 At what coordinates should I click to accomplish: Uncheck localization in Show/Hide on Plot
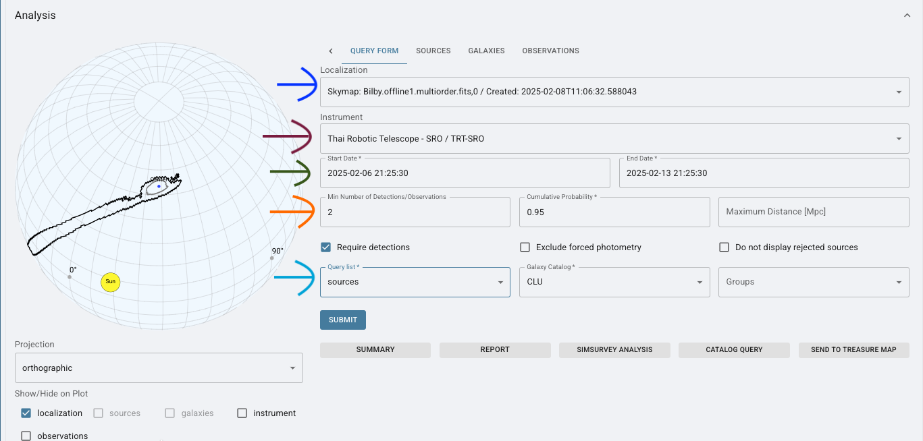tap(26, 413)
